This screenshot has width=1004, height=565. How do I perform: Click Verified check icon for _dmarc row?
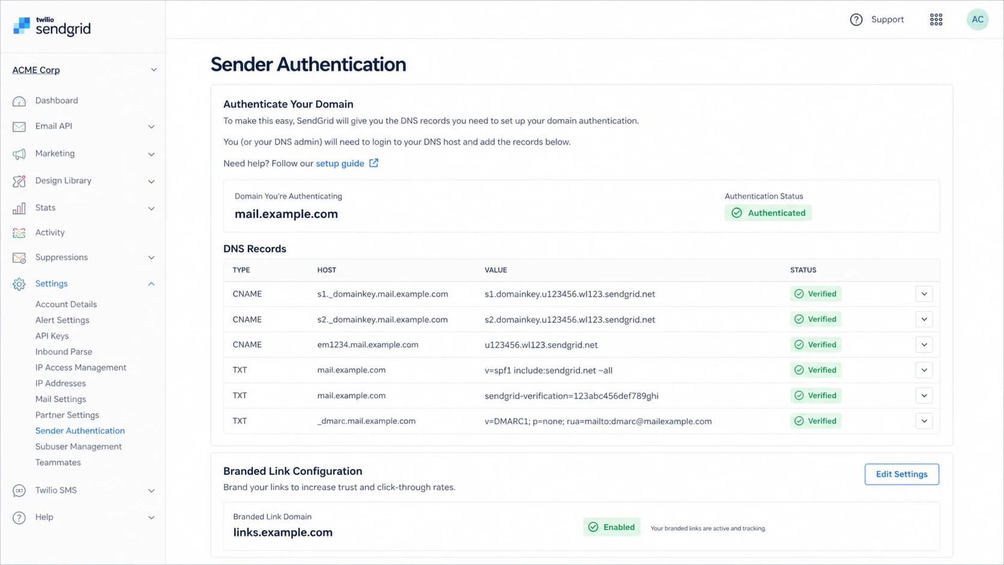(x=799, y=421)
